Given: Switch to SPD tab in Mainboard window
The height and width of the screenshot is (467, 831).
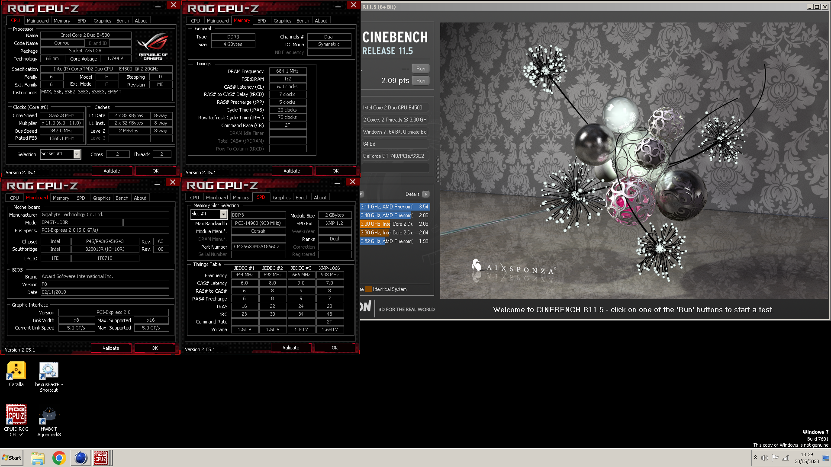Looking at the screenshot, I should click(81, 198).
